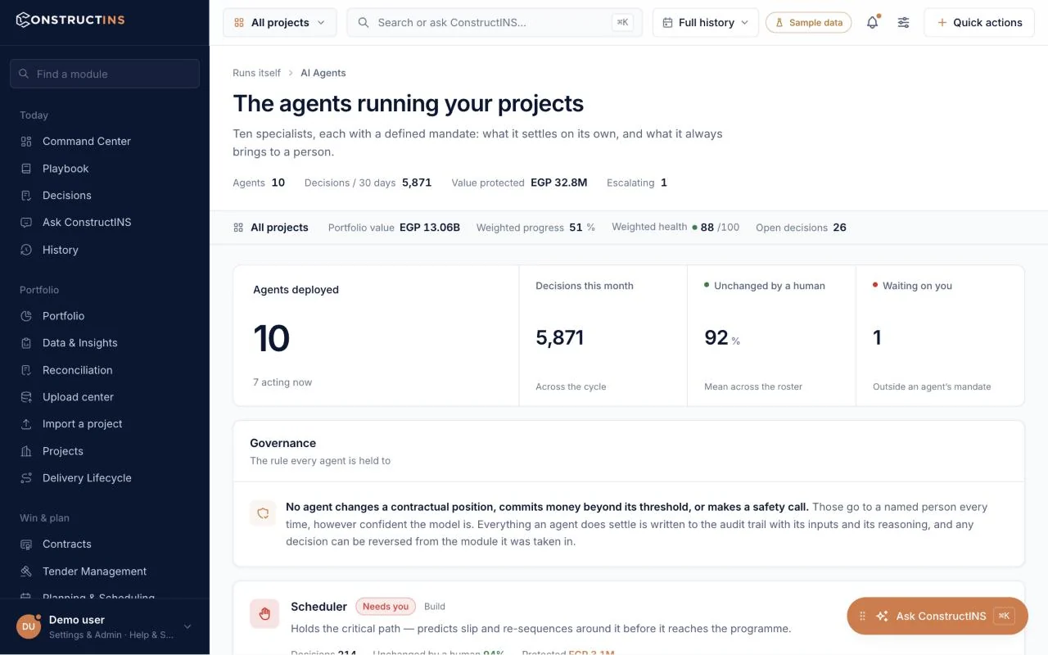This screenshot has width=1048, height=655.
Task: Click the Needs you badge on Scheduler
Action: [386, 607]
